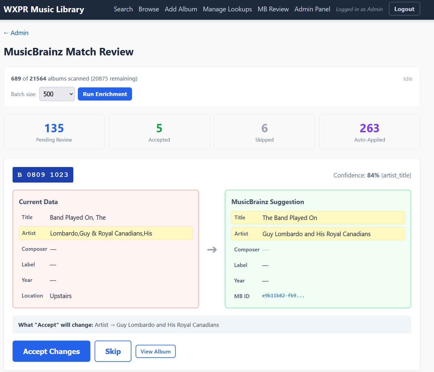The height and width of the screenshot is (372, 434).
Task: Click the 135 Pending Review stat card
Action: coord(54,132)
